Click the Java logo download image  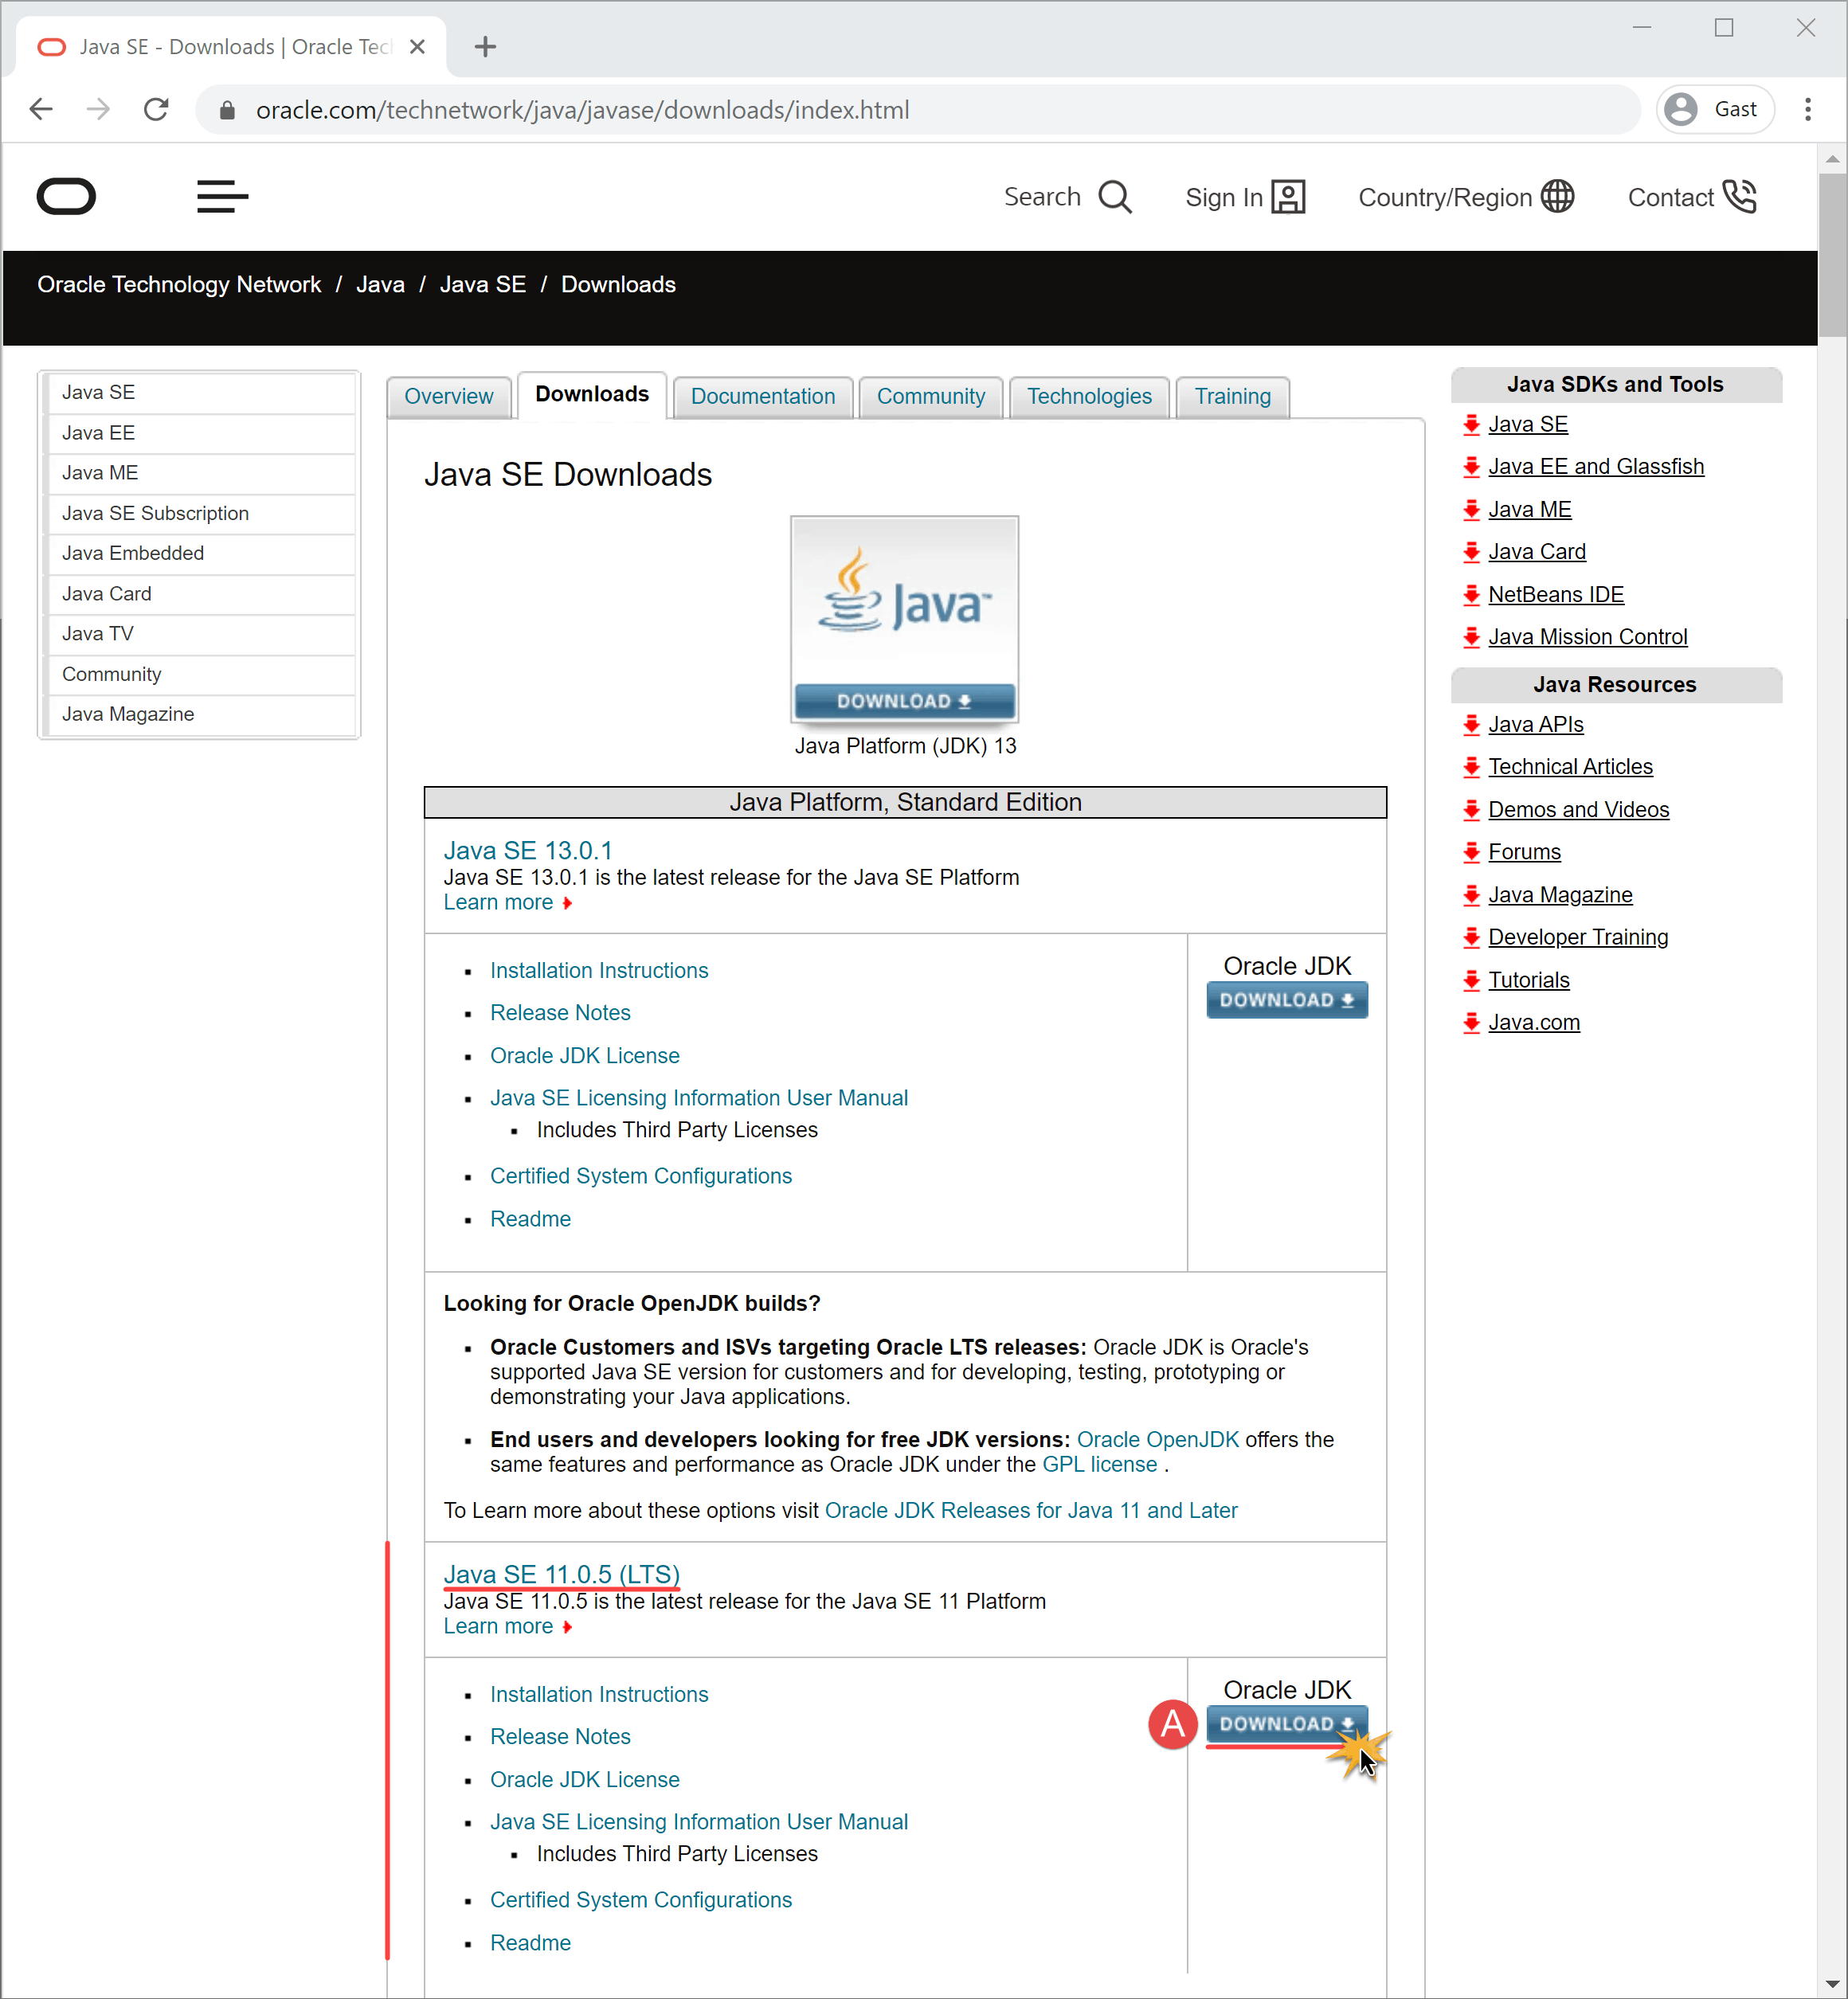pyautogui.click(x=904, y=619)
